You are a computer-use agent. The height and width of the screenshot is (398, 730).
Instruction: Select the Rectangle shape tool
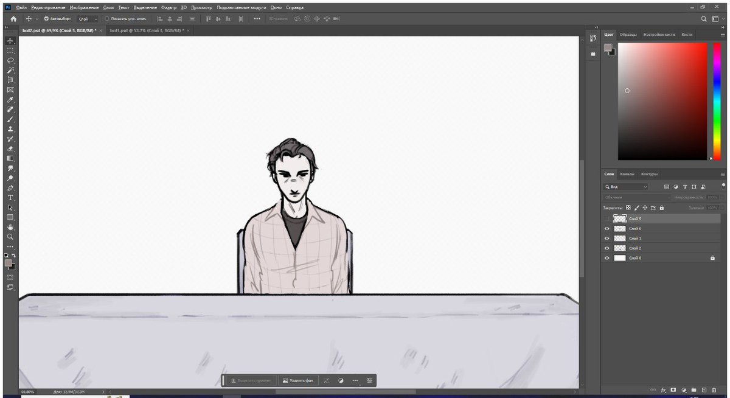(10, 217)
